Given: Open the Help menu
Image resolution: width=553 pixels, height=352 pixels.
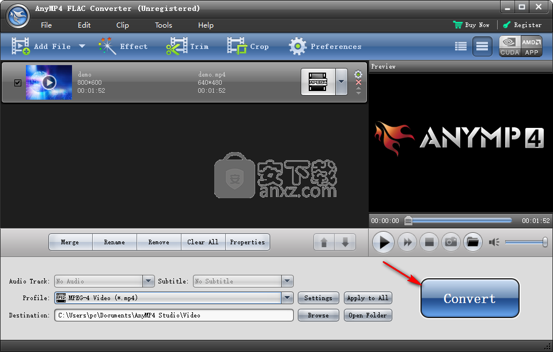Looking at the screenshot, I should [206, 25].
